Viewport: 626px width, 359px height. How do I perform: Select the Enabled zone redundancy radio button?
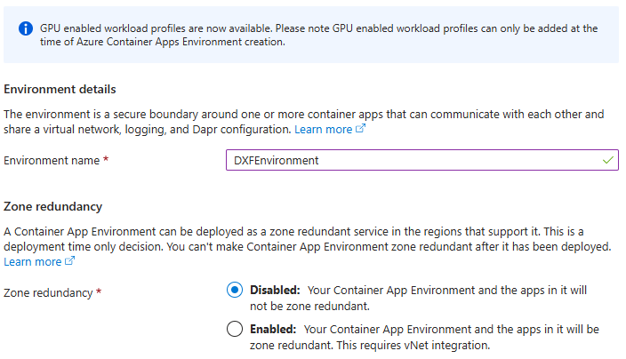(235, 329)
